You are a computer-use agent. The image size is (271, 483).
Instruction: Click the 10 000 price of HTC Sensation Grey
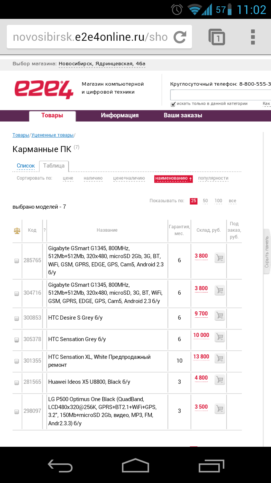click(x=201, y=335)
